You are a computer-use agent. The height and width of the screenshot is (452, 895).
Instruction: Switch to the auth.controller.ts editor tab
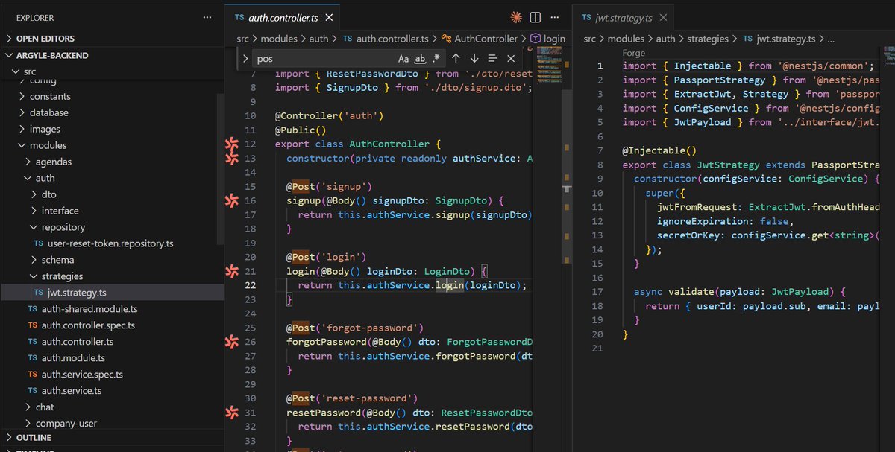(283, 17)
